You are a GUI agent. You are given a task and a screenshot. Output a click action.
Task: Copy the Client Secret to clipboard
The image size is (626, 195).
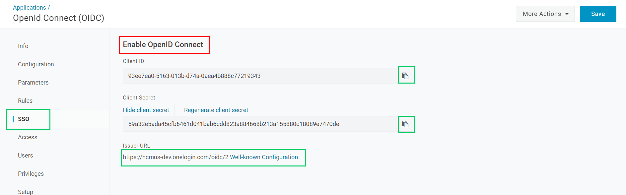click(x=405, y=124)
